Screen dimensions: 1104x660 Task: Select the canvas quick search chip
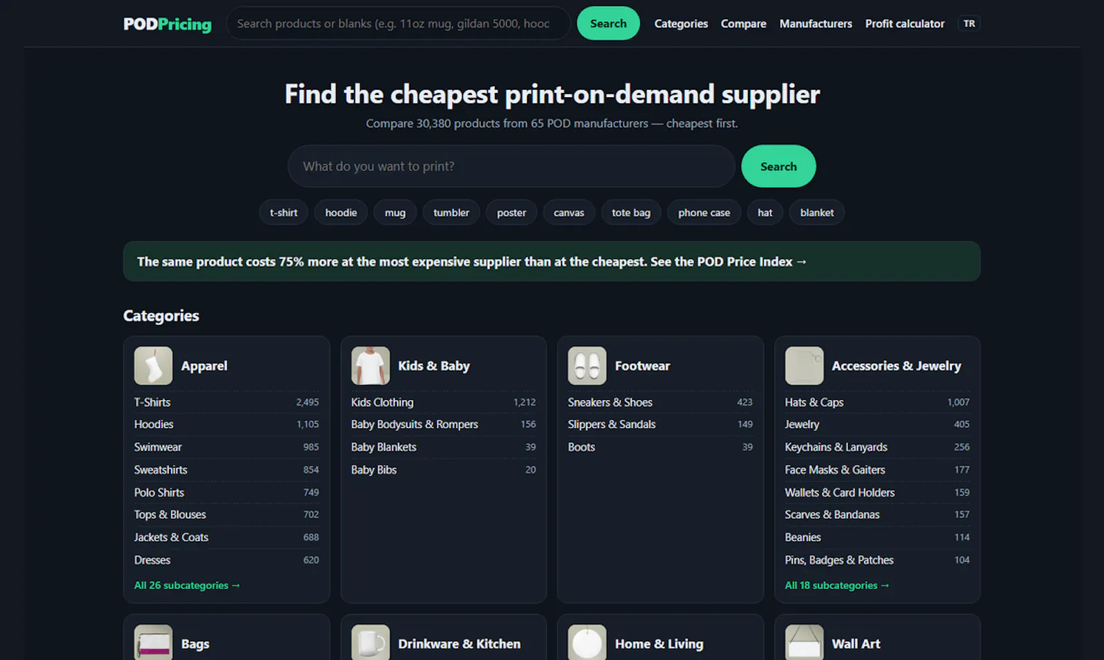569,212
